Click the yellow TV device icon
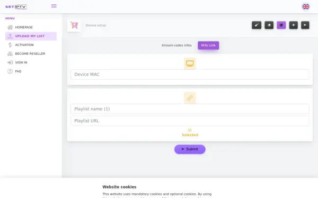The width and height of the screenshot is (318, 198). click(x=190, y=63)
